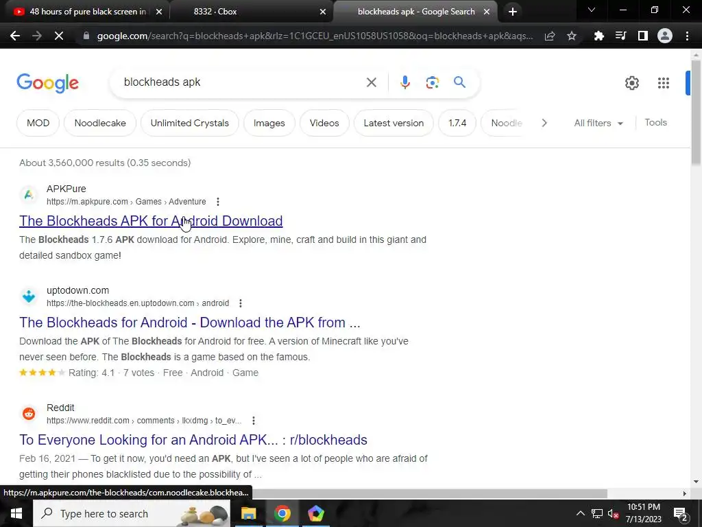702x527 pixels.
Task: Open the Chrome profile avatar
Action: point(665,36)
